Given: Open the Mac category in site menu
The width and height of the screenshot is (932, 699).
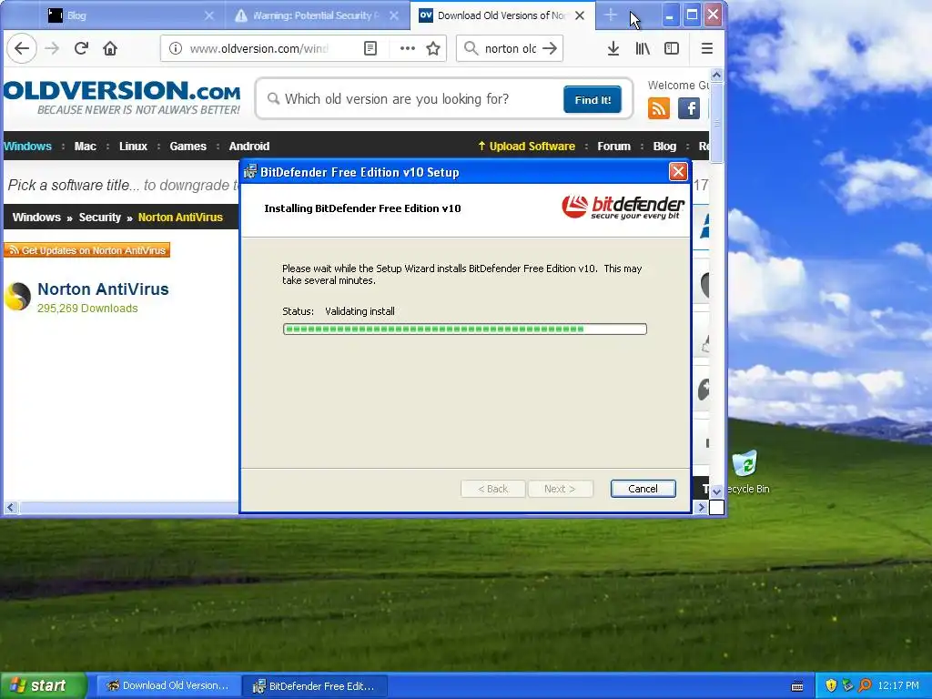Looking at the screenshot, I should (x=85, y=147).
